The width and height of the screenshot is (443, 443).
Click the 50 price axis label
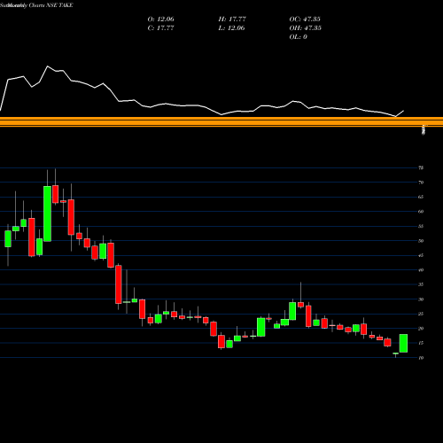click(421, 241)
